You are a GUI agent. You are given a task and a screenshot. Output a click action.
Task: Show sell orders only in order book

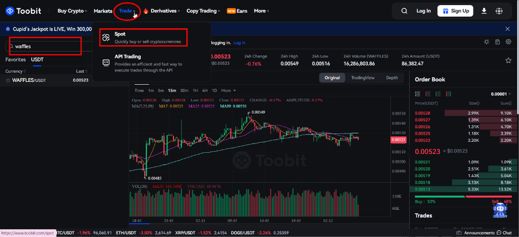tap(428, 94)
